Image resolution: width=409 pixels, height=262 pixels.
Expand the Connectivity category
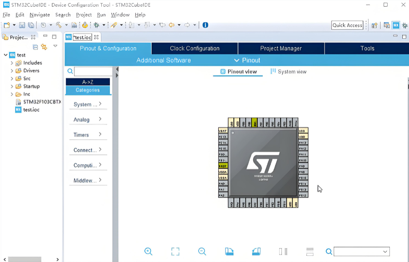click(x=88, y=150)
